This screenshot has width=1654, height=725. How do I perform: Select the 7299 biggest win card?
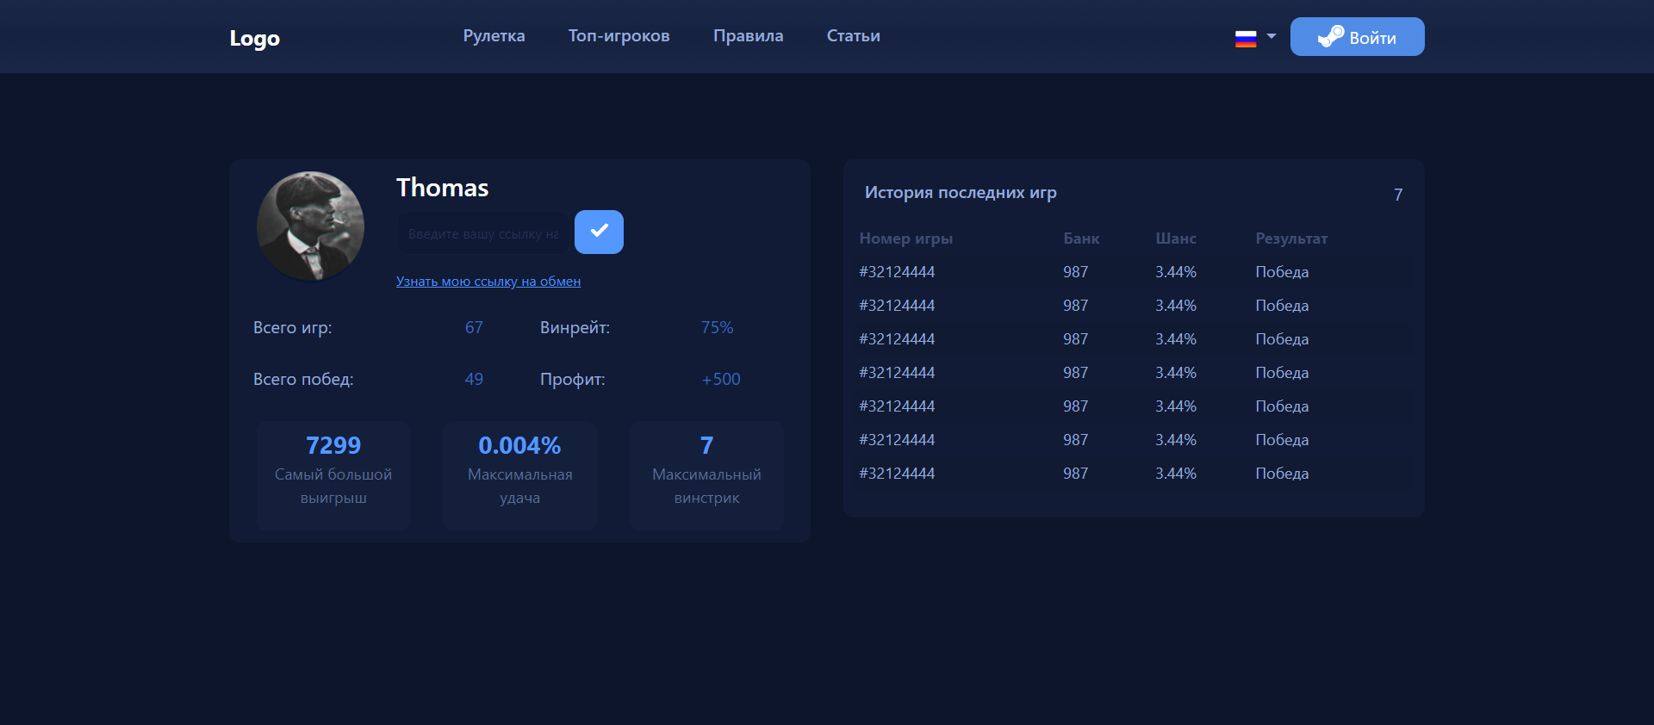point(333,476)
